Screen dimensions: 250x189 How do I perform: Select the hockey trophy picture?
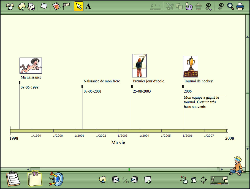click(x=191, y=66)
